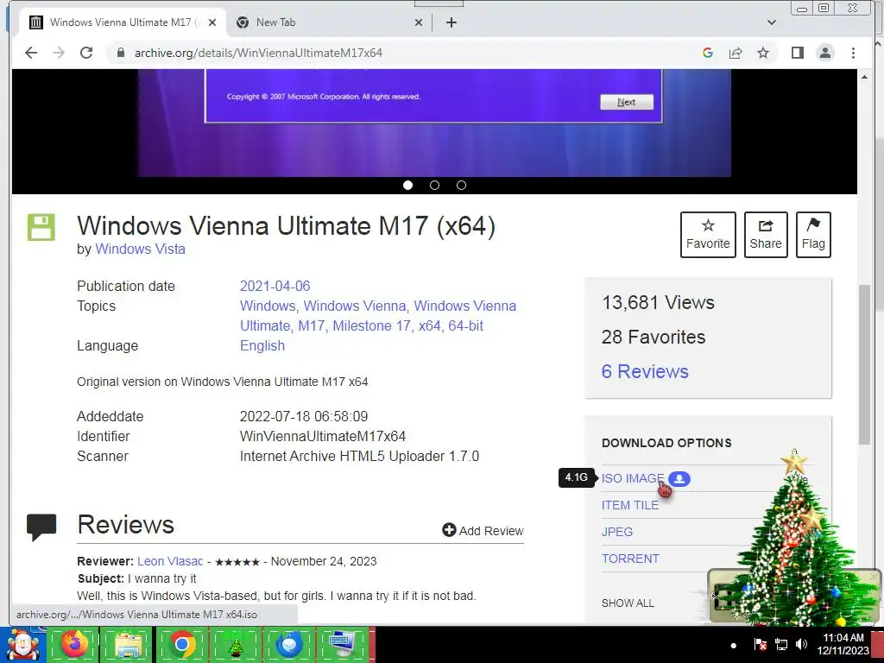The height and width of the screenshot is (663, 884).
Task: View site security lock info
Action: click(120, 53)
